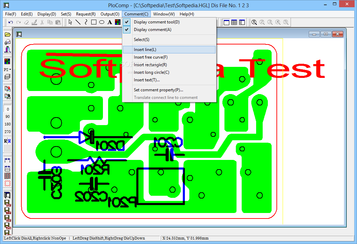Choose Insert line(L) menu entry

pyautogui.click(x=169, y=50)
